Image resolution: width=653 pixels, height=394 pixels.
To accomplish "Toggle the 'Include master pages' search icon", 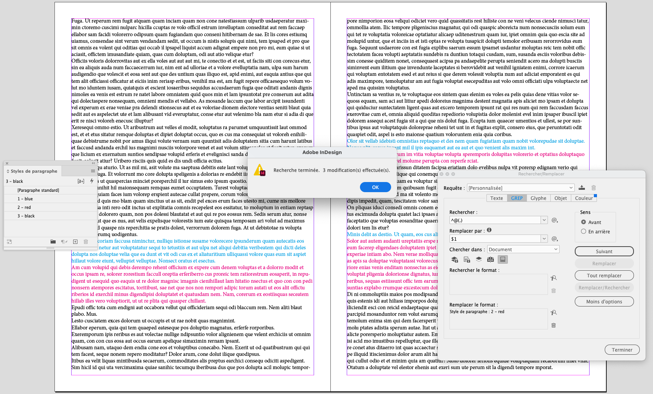I will pos(491,259).
